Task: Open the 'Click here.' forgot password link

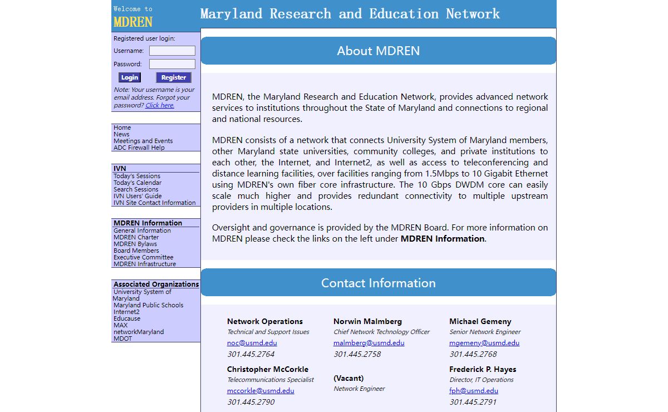Action: [160, 105]
